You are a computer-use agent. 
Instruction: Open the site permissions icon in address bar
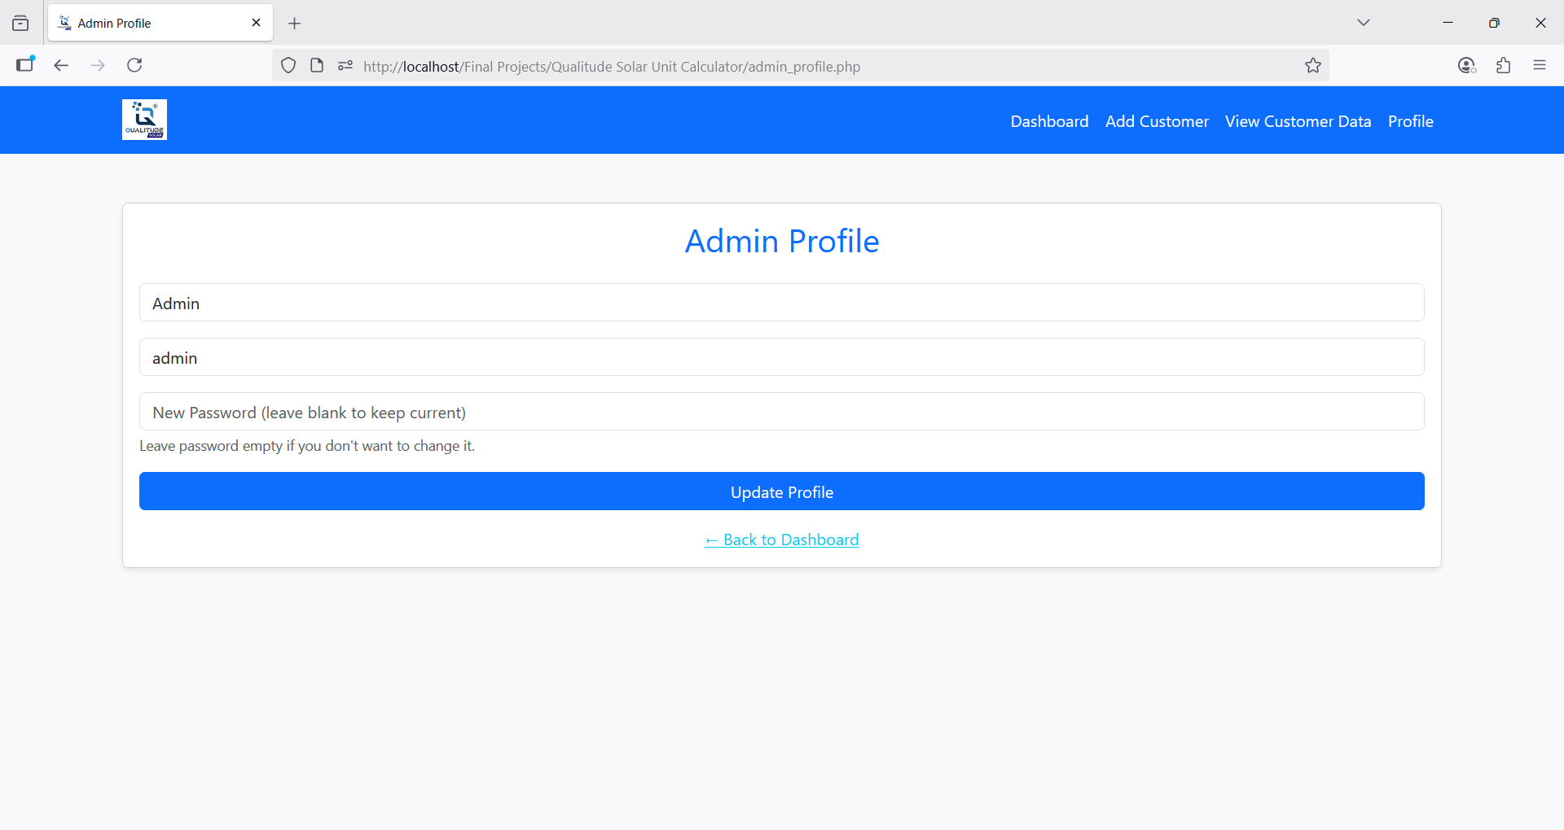(x=345, y=66)
